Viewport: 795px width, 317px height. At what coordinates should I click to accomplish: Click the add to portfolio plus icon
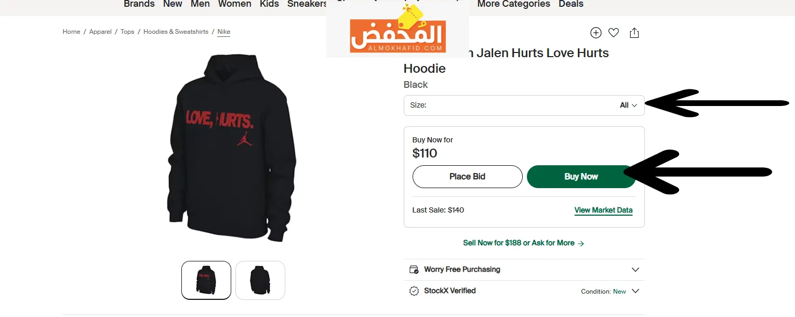[595, 33]
